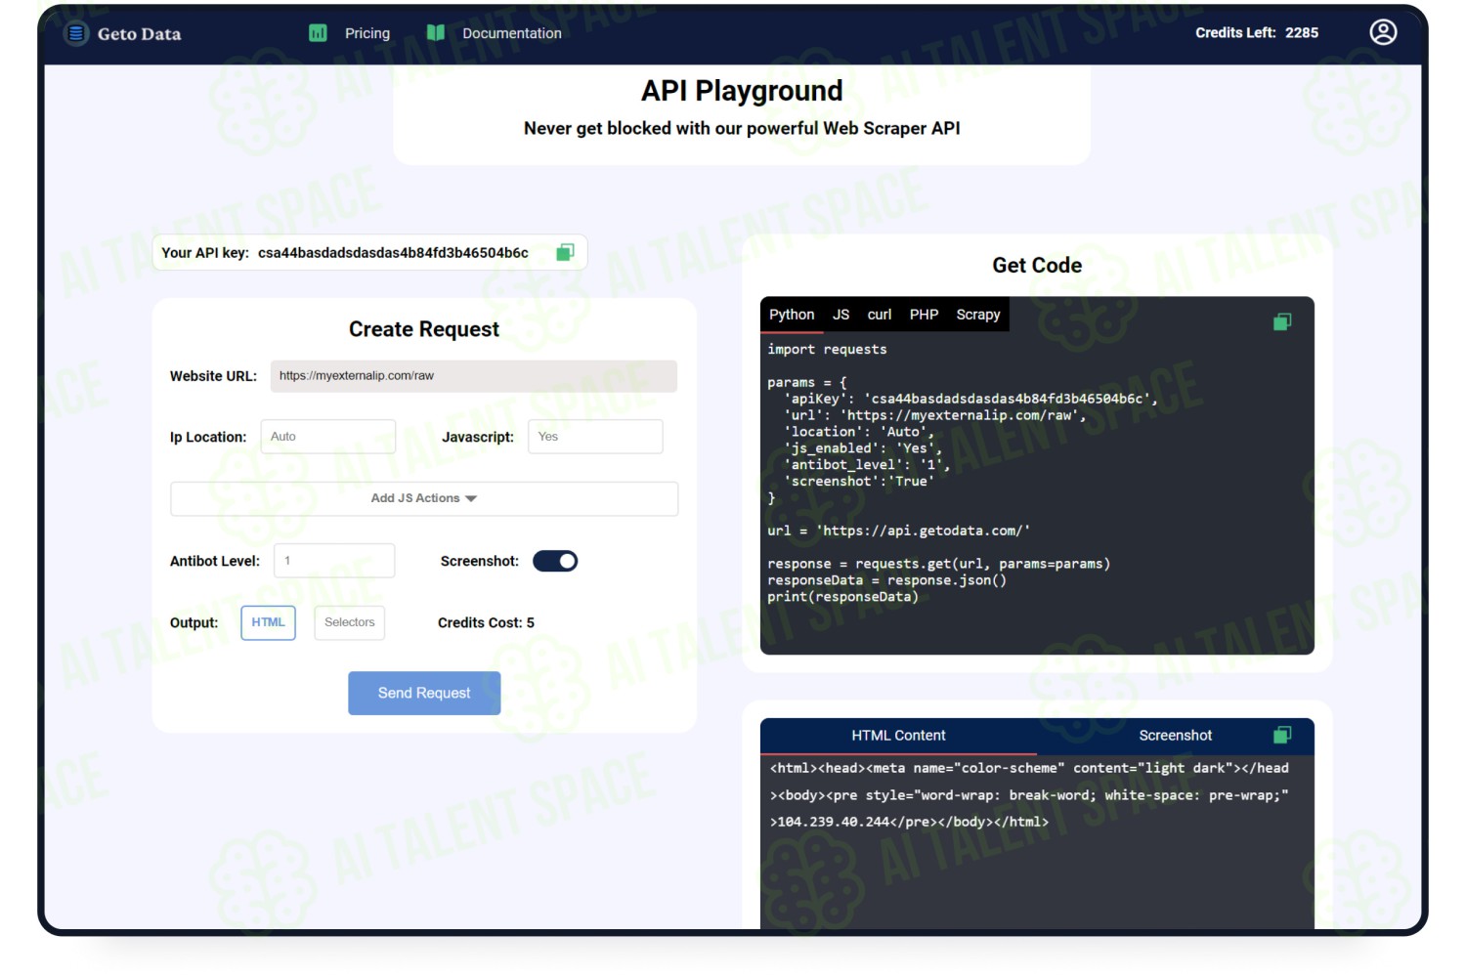The height and width of the screenshot is (977, 1466).
Task: Expand Add JS Actions
Action: 424,498
